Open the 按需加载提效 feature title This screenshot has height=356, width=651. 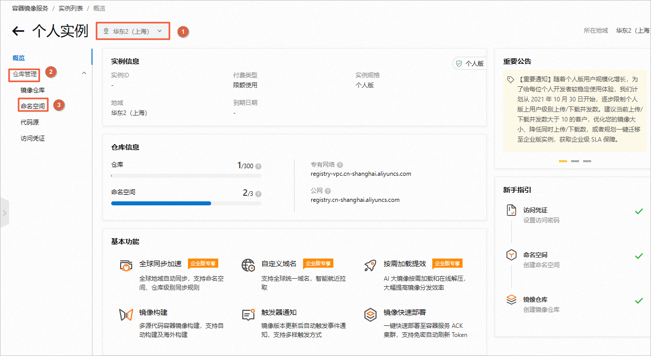coord(405,264)
